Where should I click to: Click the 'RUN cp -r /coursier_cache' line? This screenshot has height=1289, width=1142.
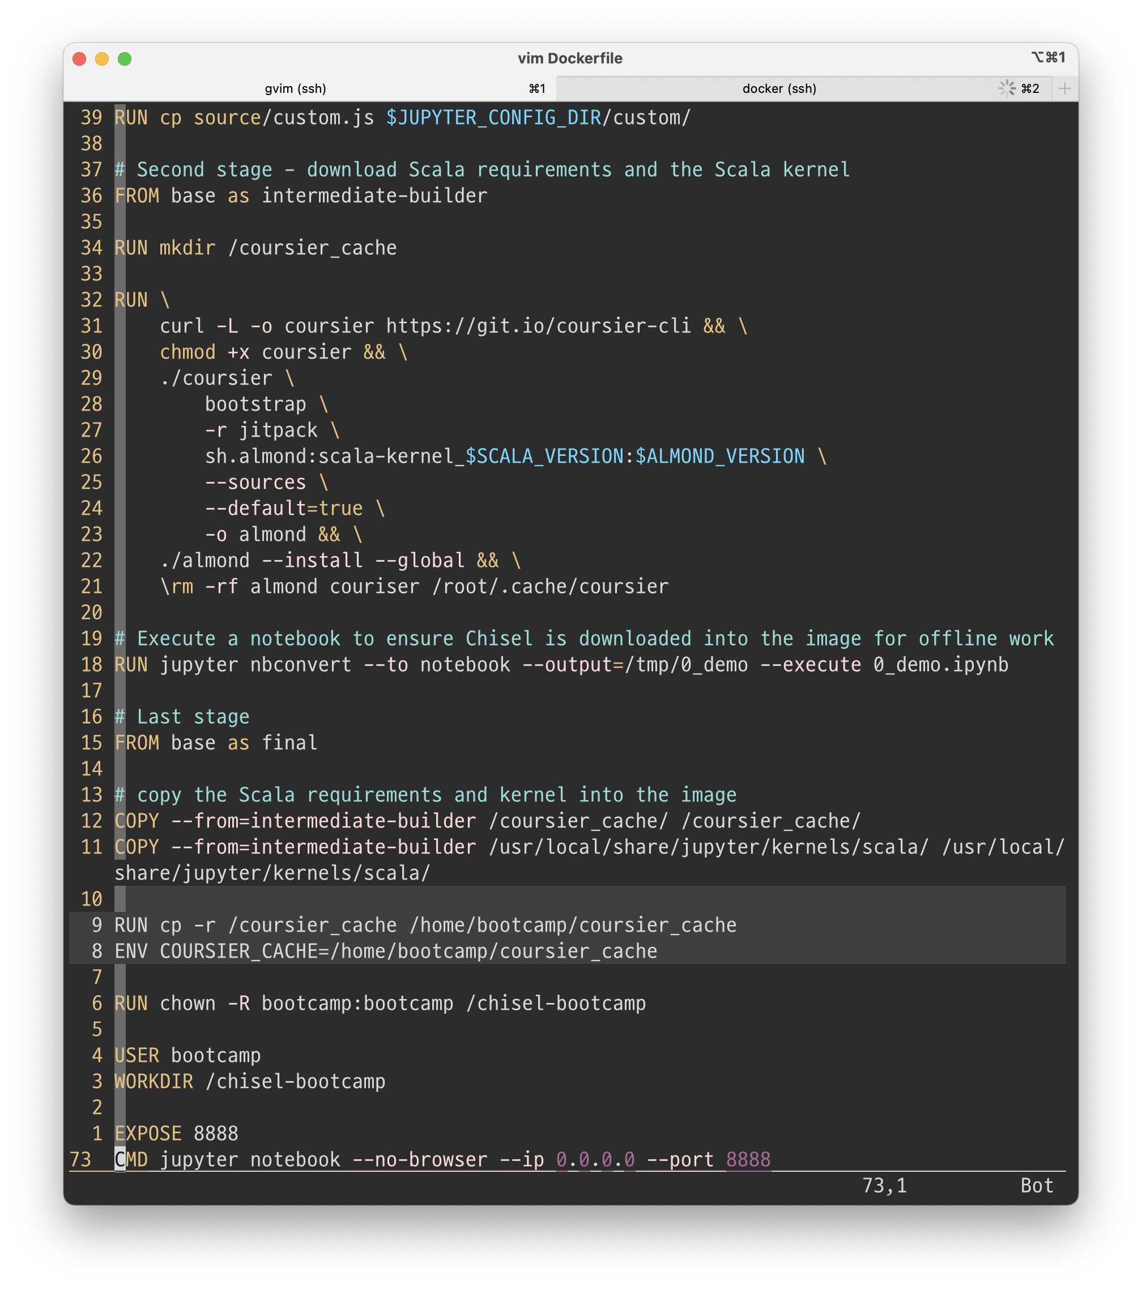pyautogui.click(x=425, y=925)
